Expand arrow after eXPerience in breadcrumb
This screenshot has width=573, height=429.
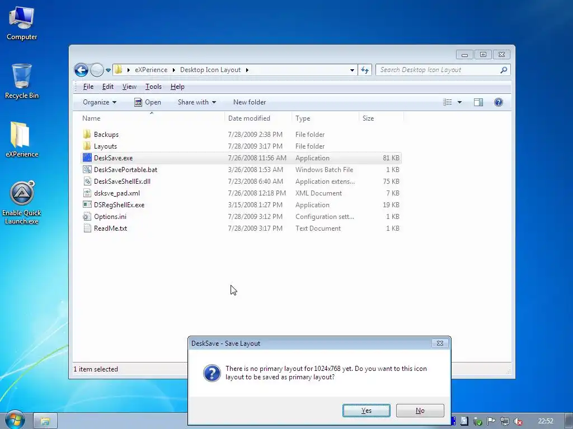174,70
